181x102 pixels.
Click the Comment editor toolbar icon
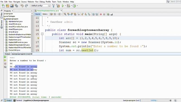[108, 14]
